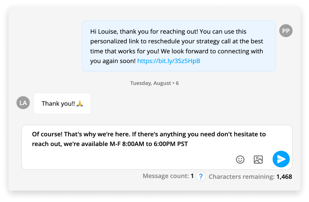This screenshot has height=202, width=309.
Task: Click the praying hands emoji in reply
Action: [80, 104]
